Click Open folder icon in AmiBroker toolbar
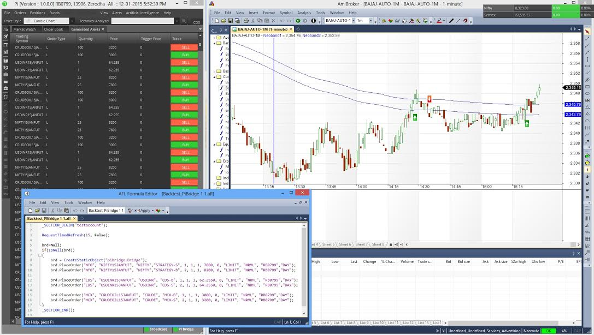Image resolution: width=594 pixels, height=335 pixels. pos(224,21)
